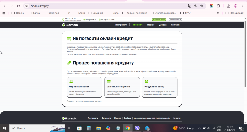Open the ВА bookmark folder
Viewport: 247px width, 132px height.
(x=67, y=13)
